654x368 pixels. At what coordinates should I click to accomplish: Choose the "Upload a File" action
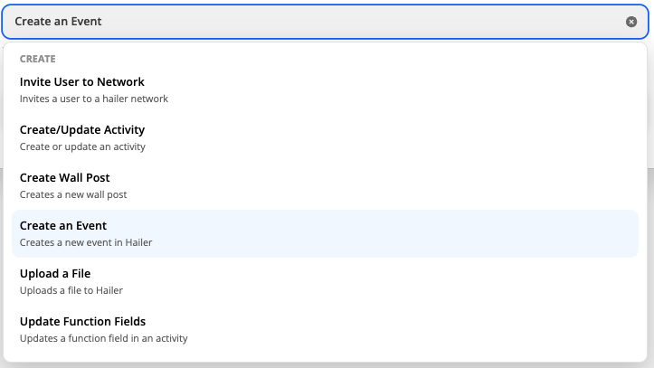point(325,282)
